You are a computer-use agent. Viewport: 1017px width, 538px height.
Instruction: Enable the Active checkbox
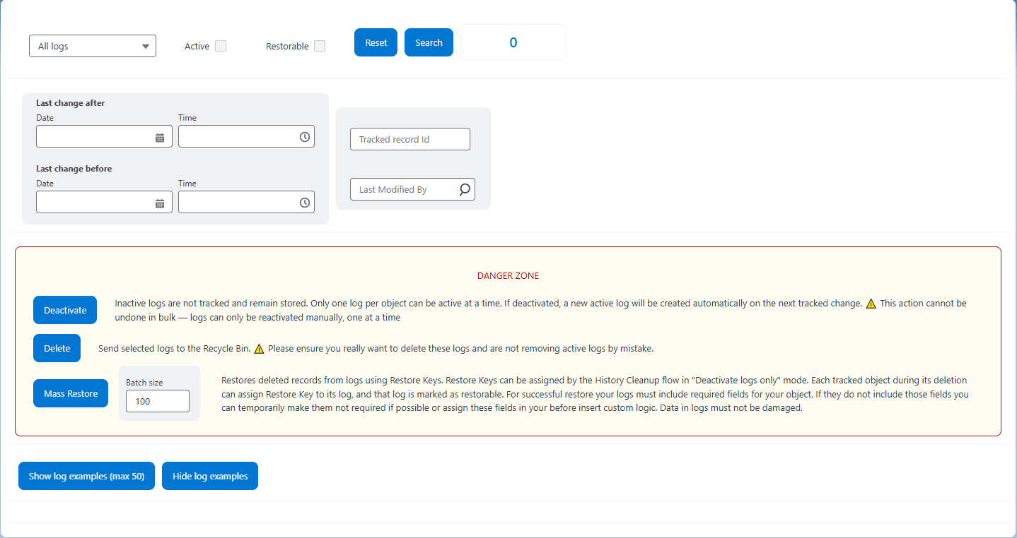pos(220,45)
